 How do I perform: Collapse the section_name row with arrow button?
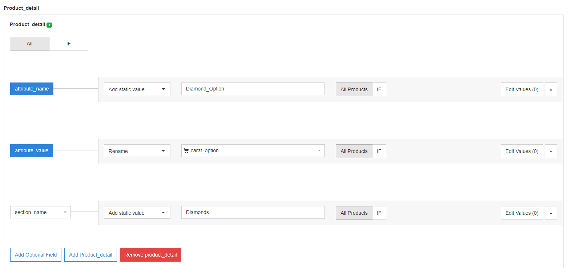point(551,213)
